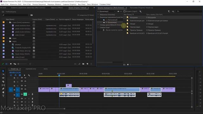Toggle the green Mute button on A1
Image resolution: width=203 pixels, height=114 pixels.
click(25, 94)
